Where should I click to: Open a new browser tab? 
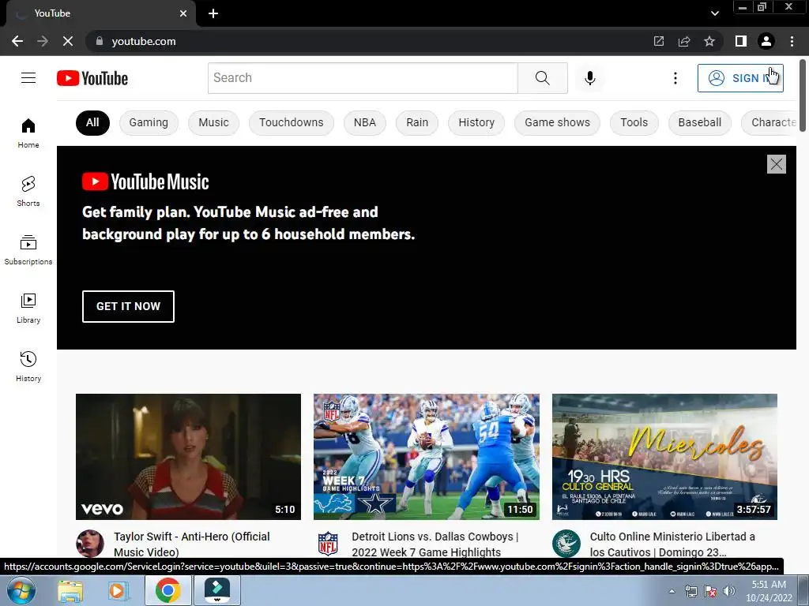(x=213, y=13)
